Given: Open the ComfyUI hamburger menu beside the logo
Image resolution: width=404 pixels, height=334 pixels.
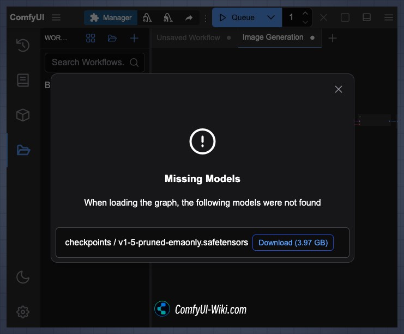Looking at the screenshot, I should [x=56, y=17].
